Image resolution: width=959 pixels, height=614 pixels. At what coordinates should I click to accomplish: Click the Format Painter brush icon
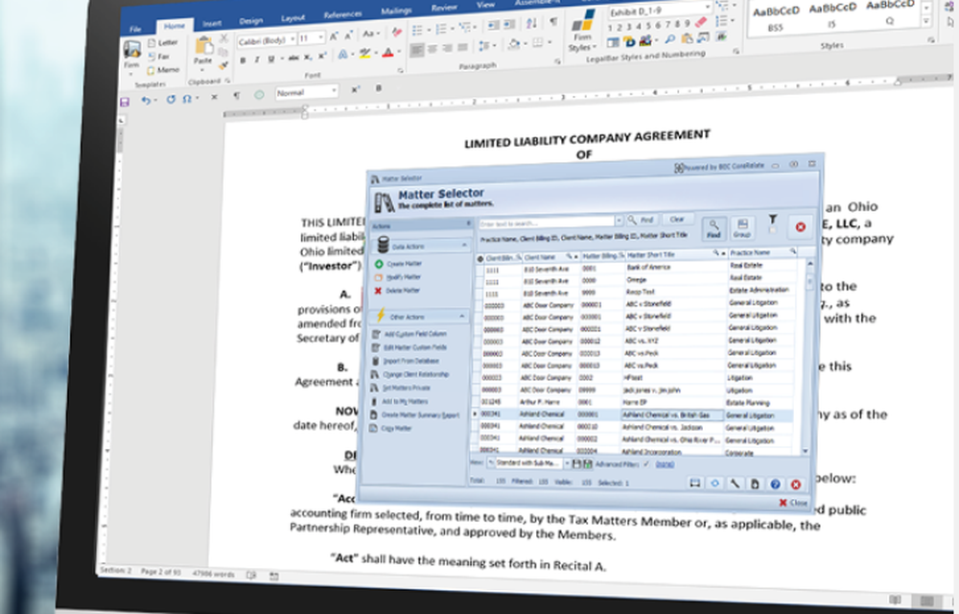(x=223, y=64)
